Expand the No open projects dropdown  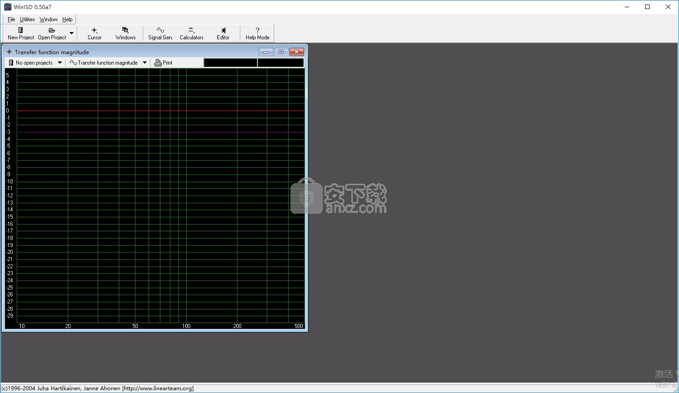[x=60, y=63]
